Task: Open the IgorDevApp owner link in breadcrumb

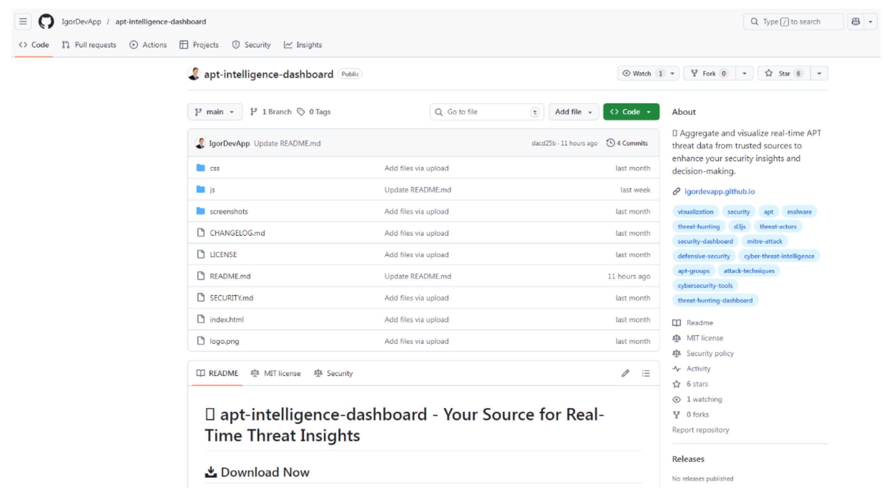Action: [81, 21]
